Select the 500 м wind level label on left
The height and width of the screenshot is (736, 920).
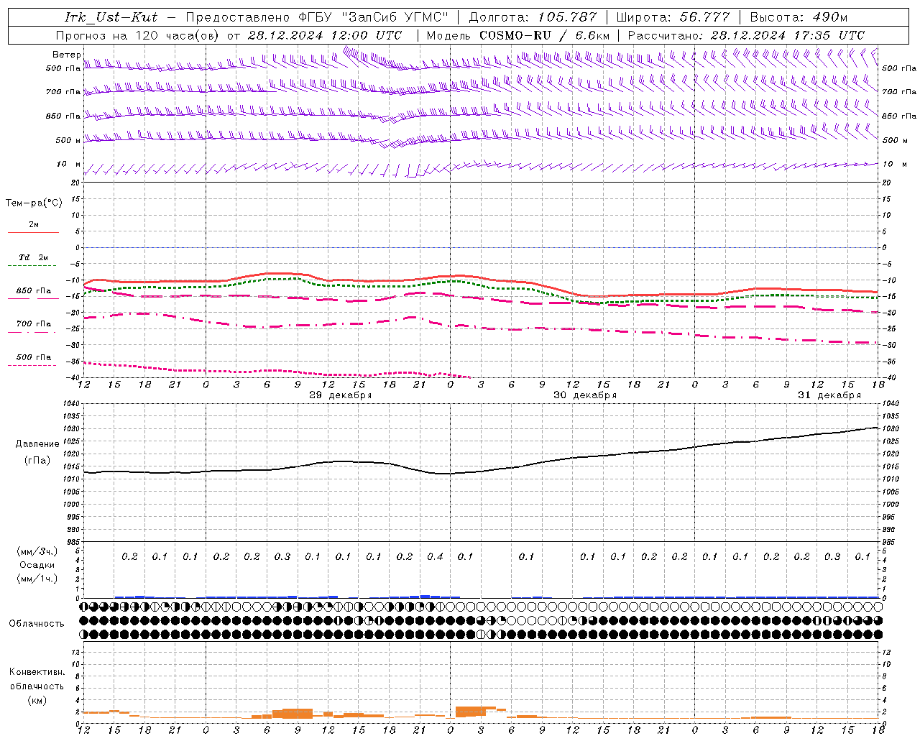click(68, 140)
